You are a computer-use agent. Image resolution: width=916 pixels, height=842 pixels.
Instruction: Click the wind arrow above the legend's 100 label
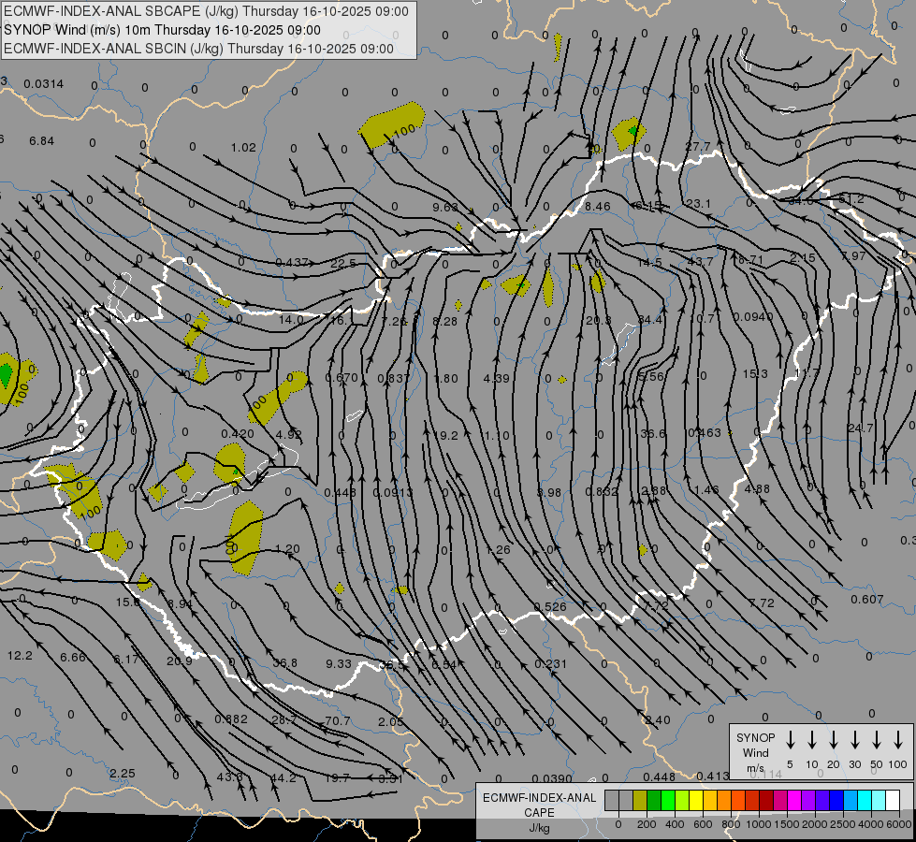pyautogui.click(x=898, y=740)
